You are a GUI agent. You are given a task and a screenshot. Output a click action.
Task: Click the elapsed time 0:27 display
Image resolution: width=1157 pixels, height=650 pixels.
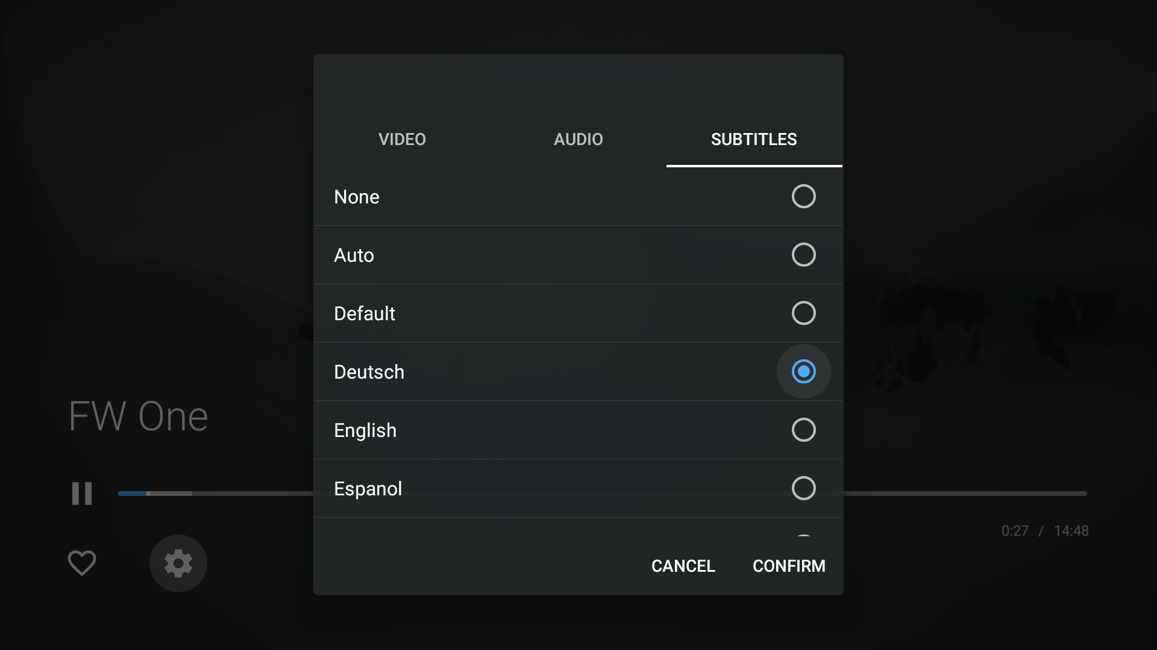tap(1015, 531)
